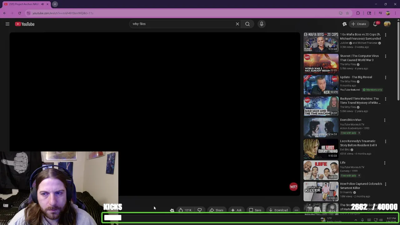Image resolution: width=400 pixels, height=225 pixels.
Task: Open 'Update - The Big Reveal' video
Action: pyautogui.click(x=356, y=77)
